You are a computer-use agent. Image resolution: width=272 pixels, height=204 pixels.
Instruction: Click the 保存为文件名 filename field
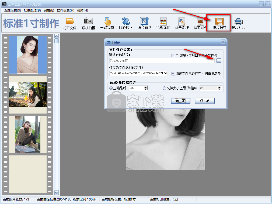[x=138, y=74]
